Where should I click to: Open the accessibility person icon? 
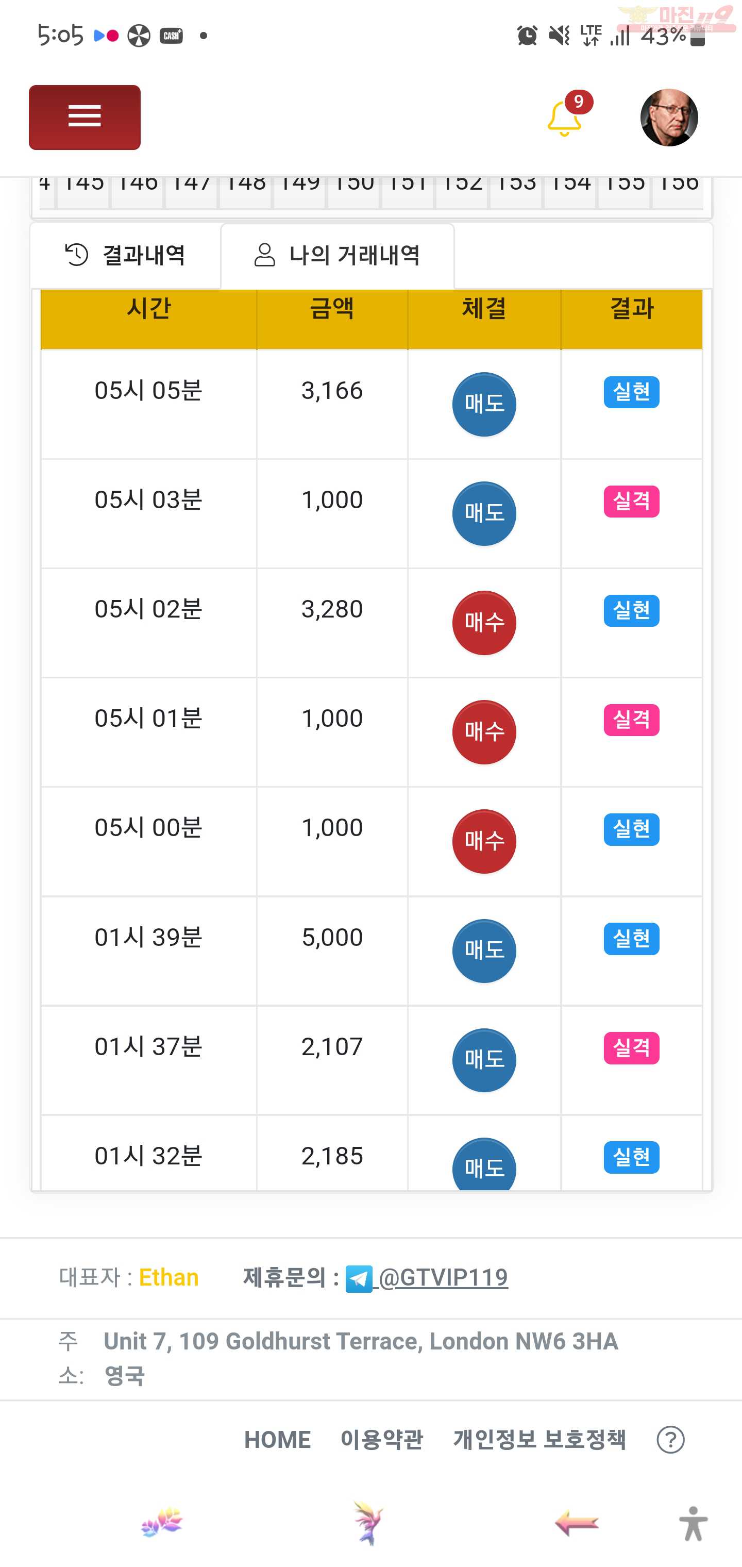[x=694, y=1523]
